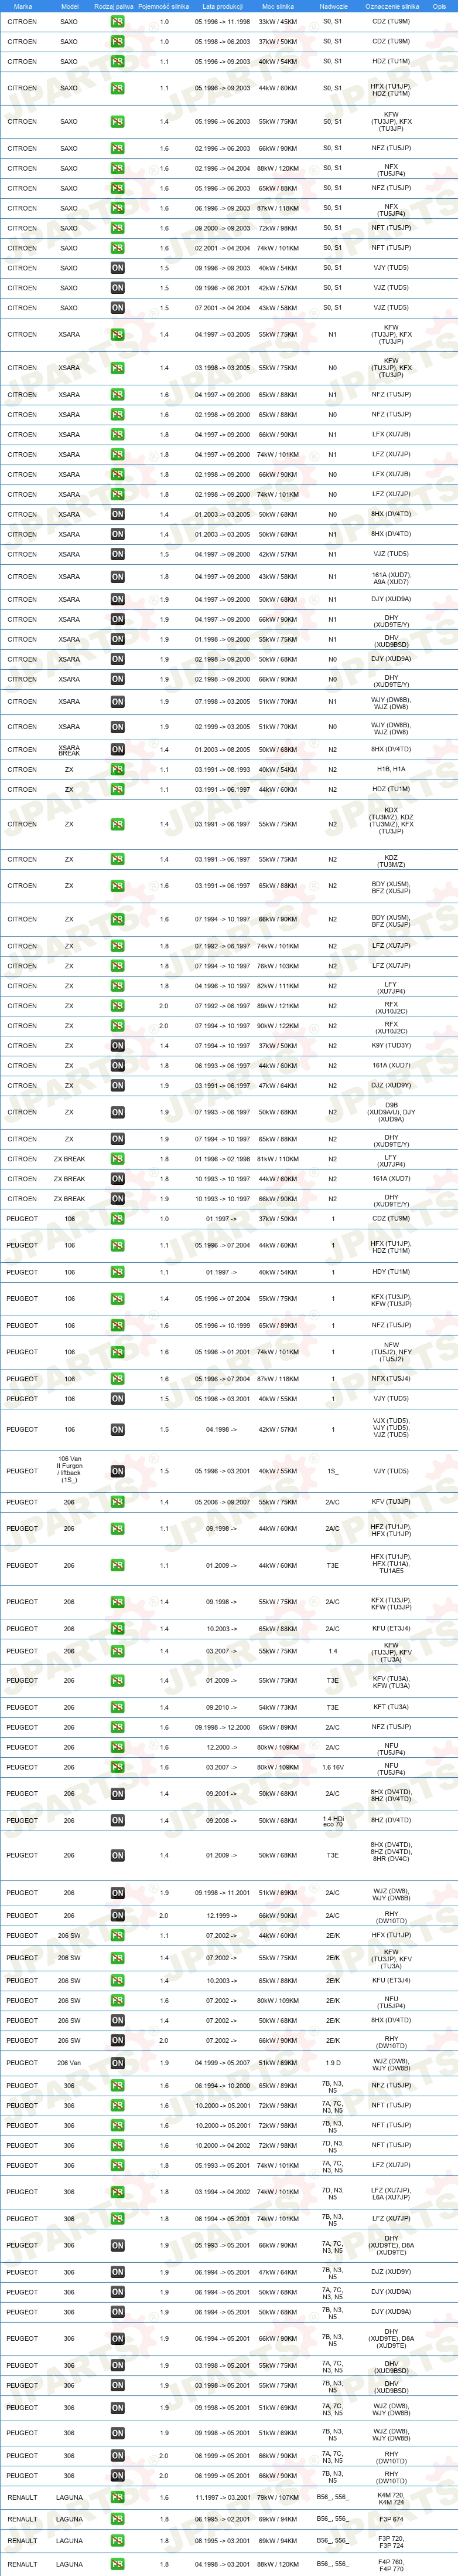Click petrol icon in ZX Break 81kW / 110KM row
Viewport: 458px width, 2576px height.
[x=118, y=1159]
